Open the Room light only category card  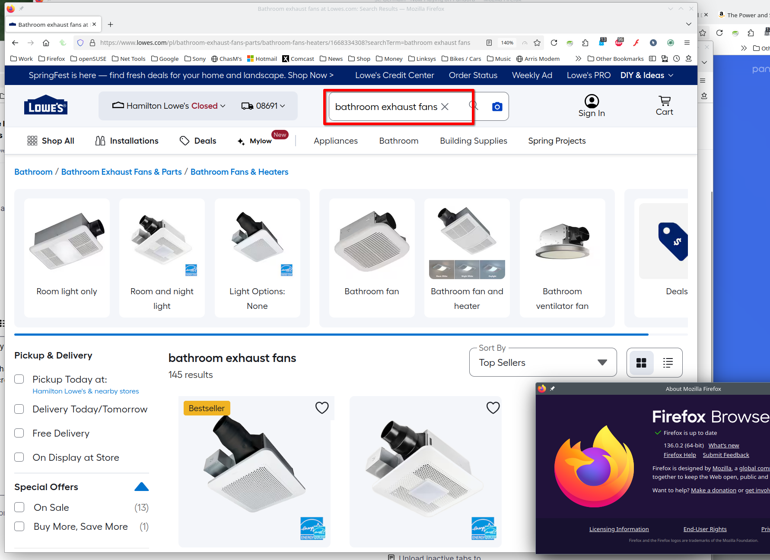pyautogui.click(x=67, y=258)
